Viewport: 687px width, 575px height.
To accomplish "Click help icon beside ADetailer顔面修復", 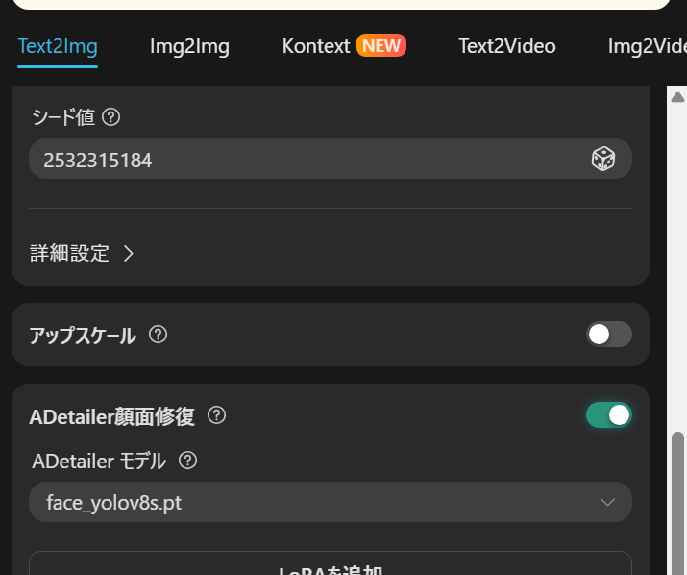I will [x=217, y=415].
